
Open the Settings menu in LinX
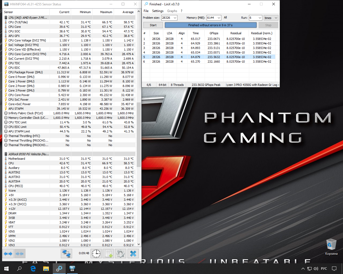[158, 11]
